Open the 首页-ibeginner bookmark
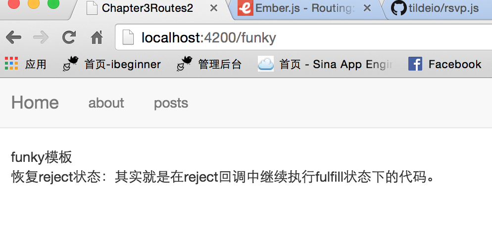Viewport: 492px width, 231px height. tap(112, 64)
